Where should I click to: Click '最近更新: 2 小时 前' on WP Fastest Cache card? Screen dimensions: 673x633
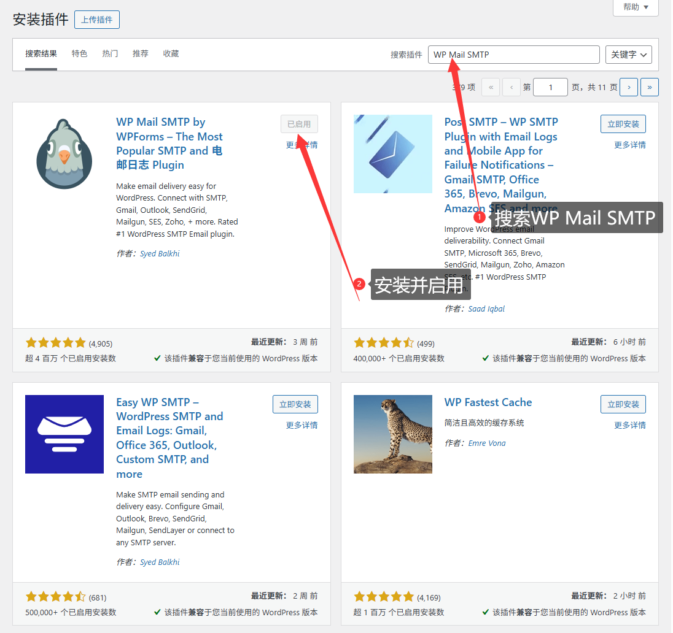[609, 596]
